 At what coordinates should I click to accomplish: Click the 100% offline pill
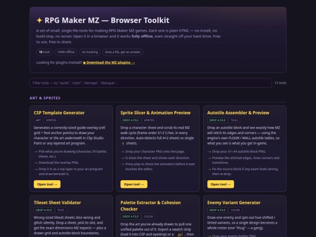66,52
